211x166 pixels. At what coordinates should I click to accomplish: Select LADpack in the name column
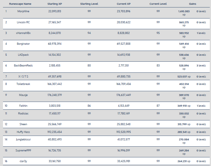click(23, 55)
